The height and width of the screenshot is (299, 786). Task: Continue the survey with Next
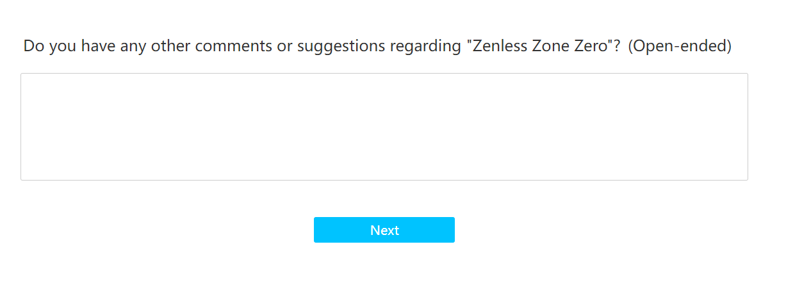coord(384,230)
